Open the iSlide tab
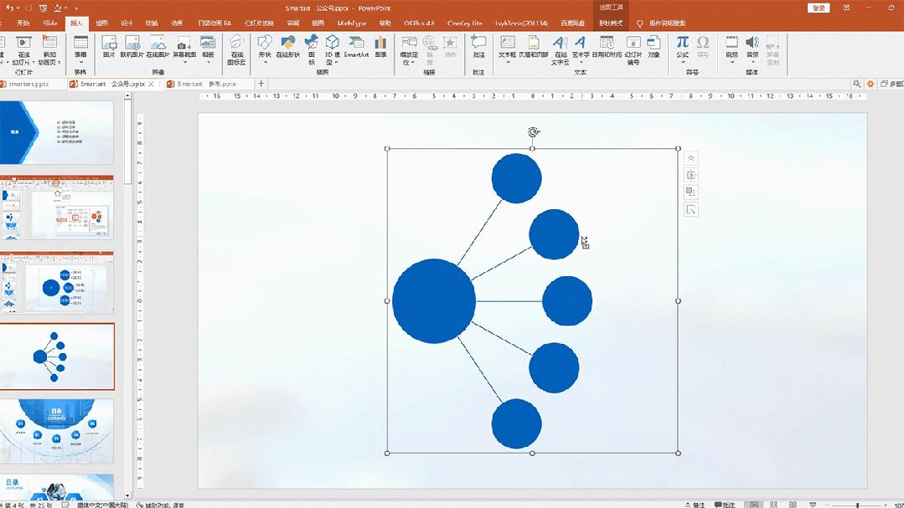904x508 pixels. tap(50, 23)
